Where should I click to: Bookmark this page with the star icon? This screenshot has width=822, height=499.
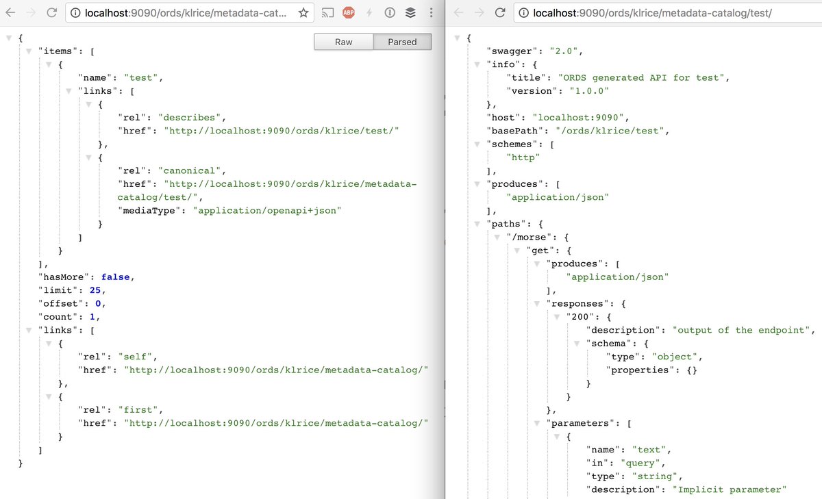point(303,12)
